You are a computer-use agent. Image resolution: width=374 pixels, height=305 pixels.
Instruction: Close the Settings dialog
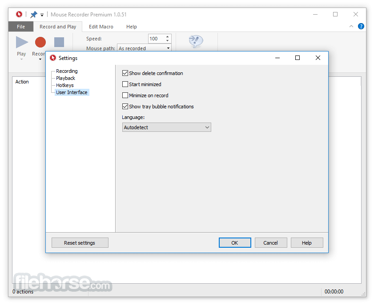click(318, 58)
